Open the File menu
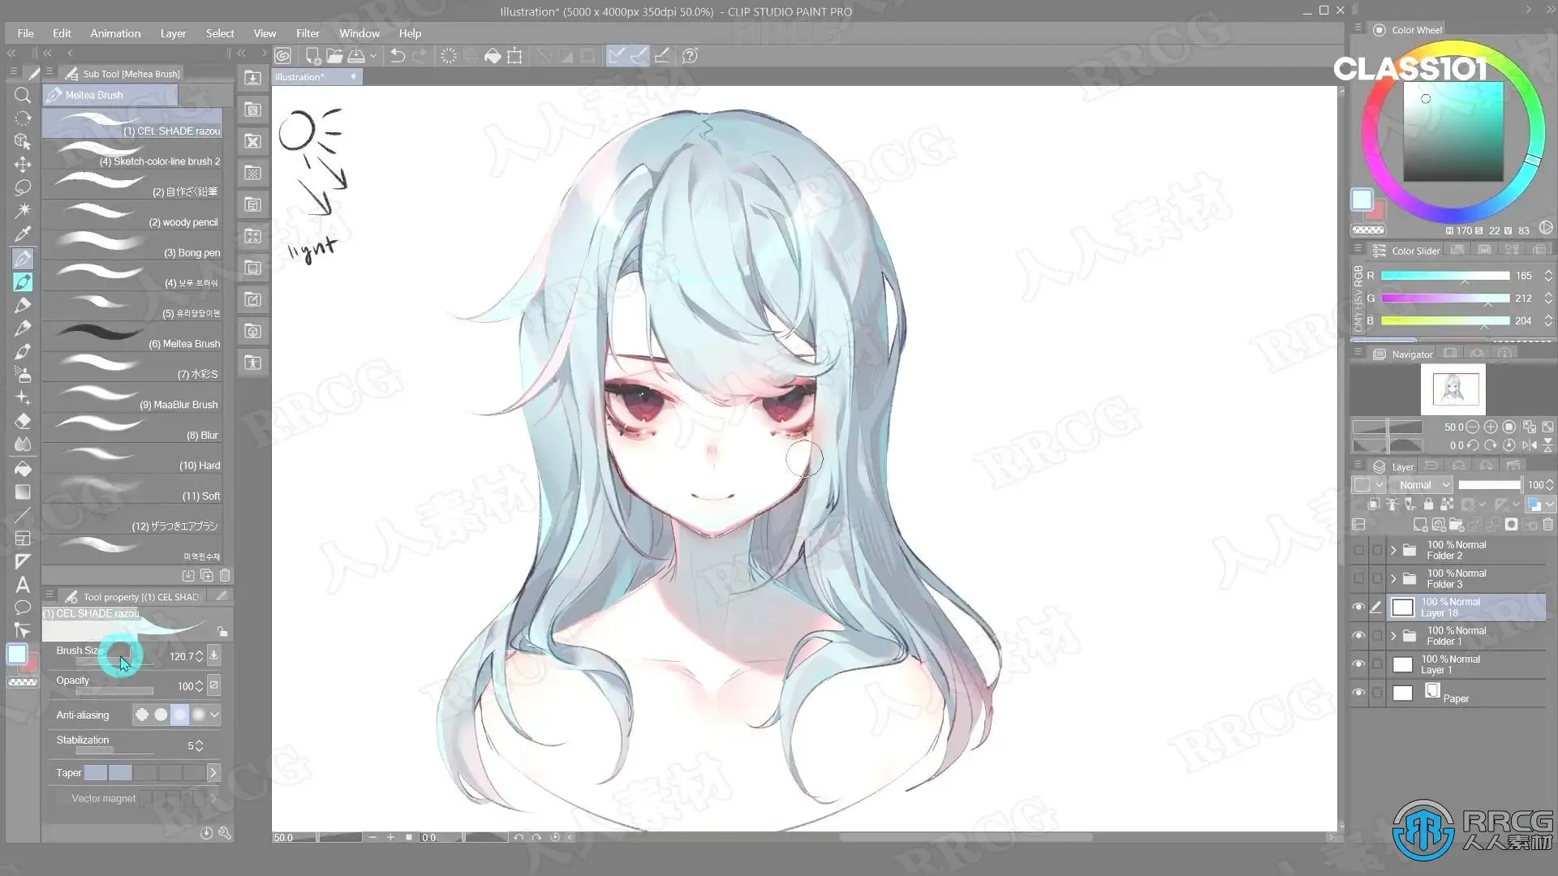Image resolution: width=1558 pixels, height=876 pixels. pos(25,33)
